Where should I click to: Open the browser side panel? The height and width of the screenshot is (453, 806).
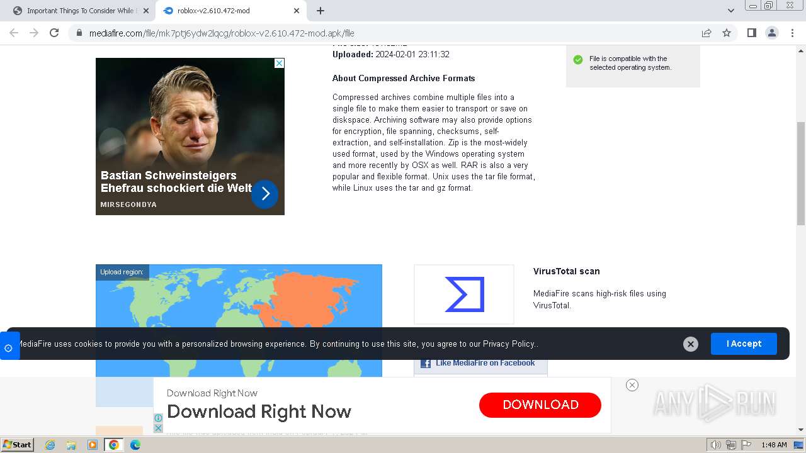(x=751, y=33)
